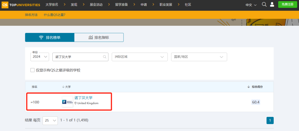Click the chevron arrow after 申请
The width and height of the screenshot is (299, 131).
153,4
